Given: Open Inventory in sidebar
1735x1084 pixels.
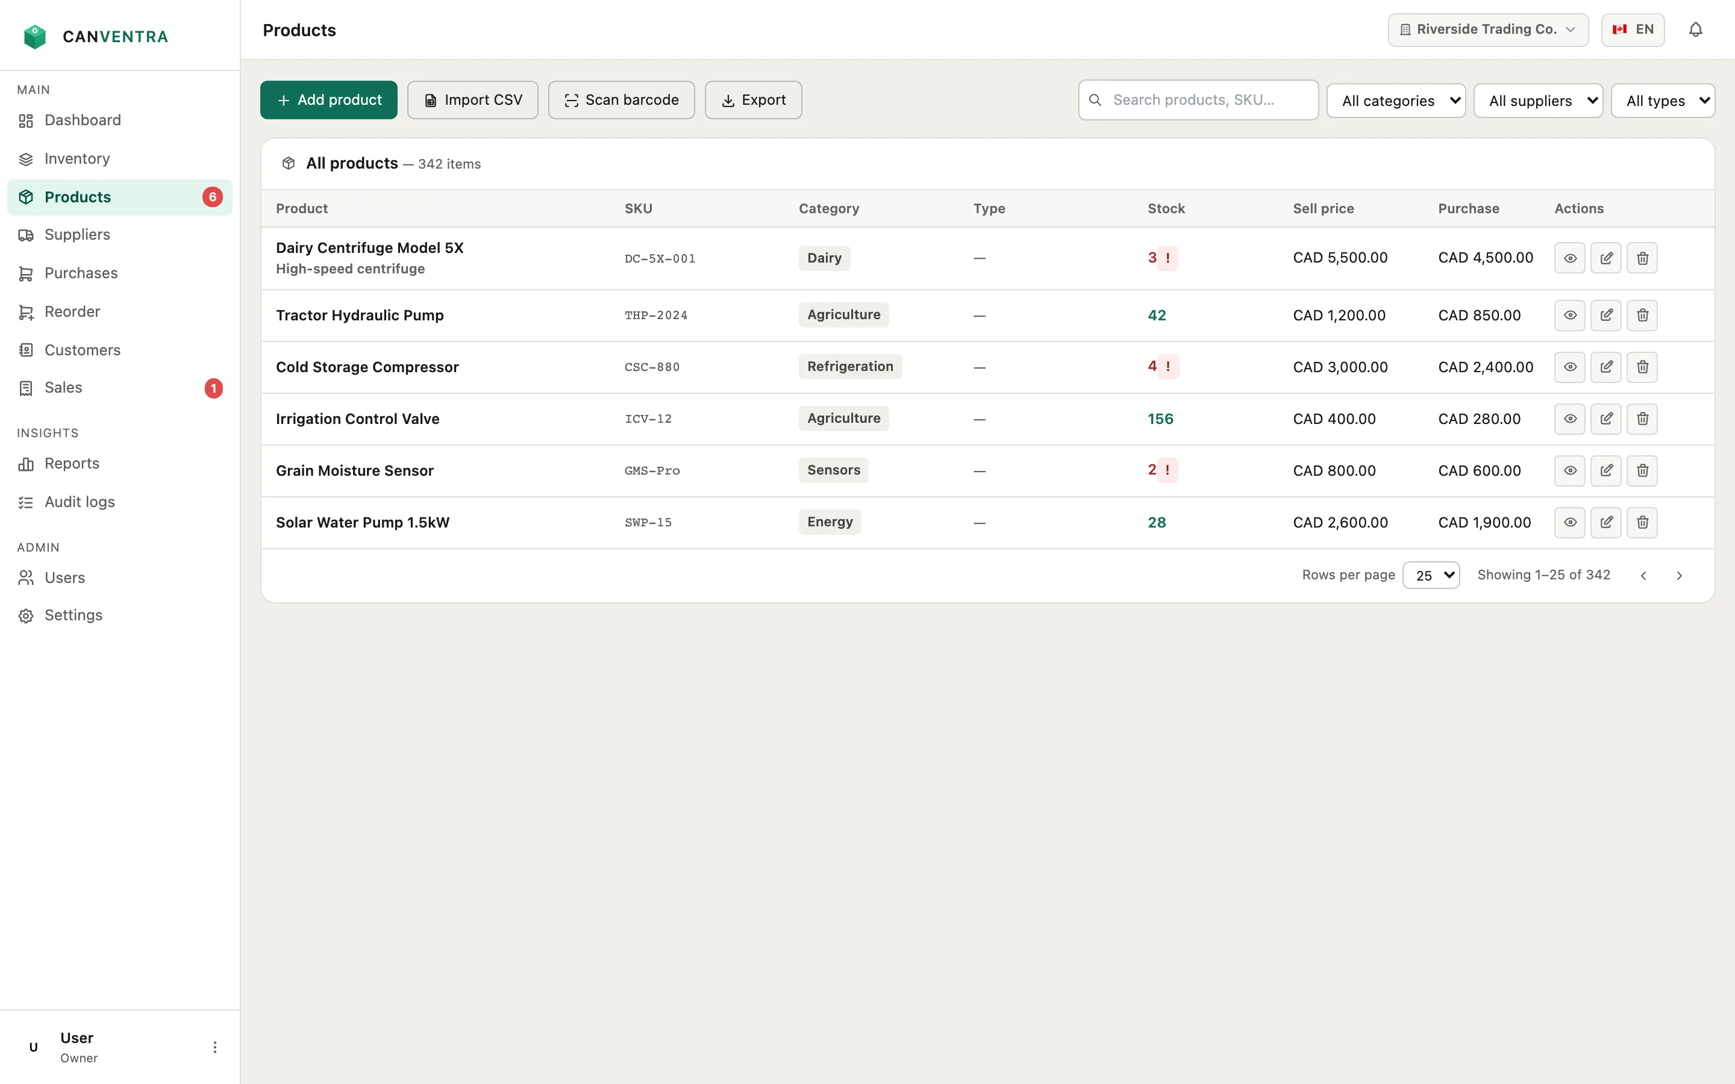Looking at the screenshot, I should tap(120, 159).
